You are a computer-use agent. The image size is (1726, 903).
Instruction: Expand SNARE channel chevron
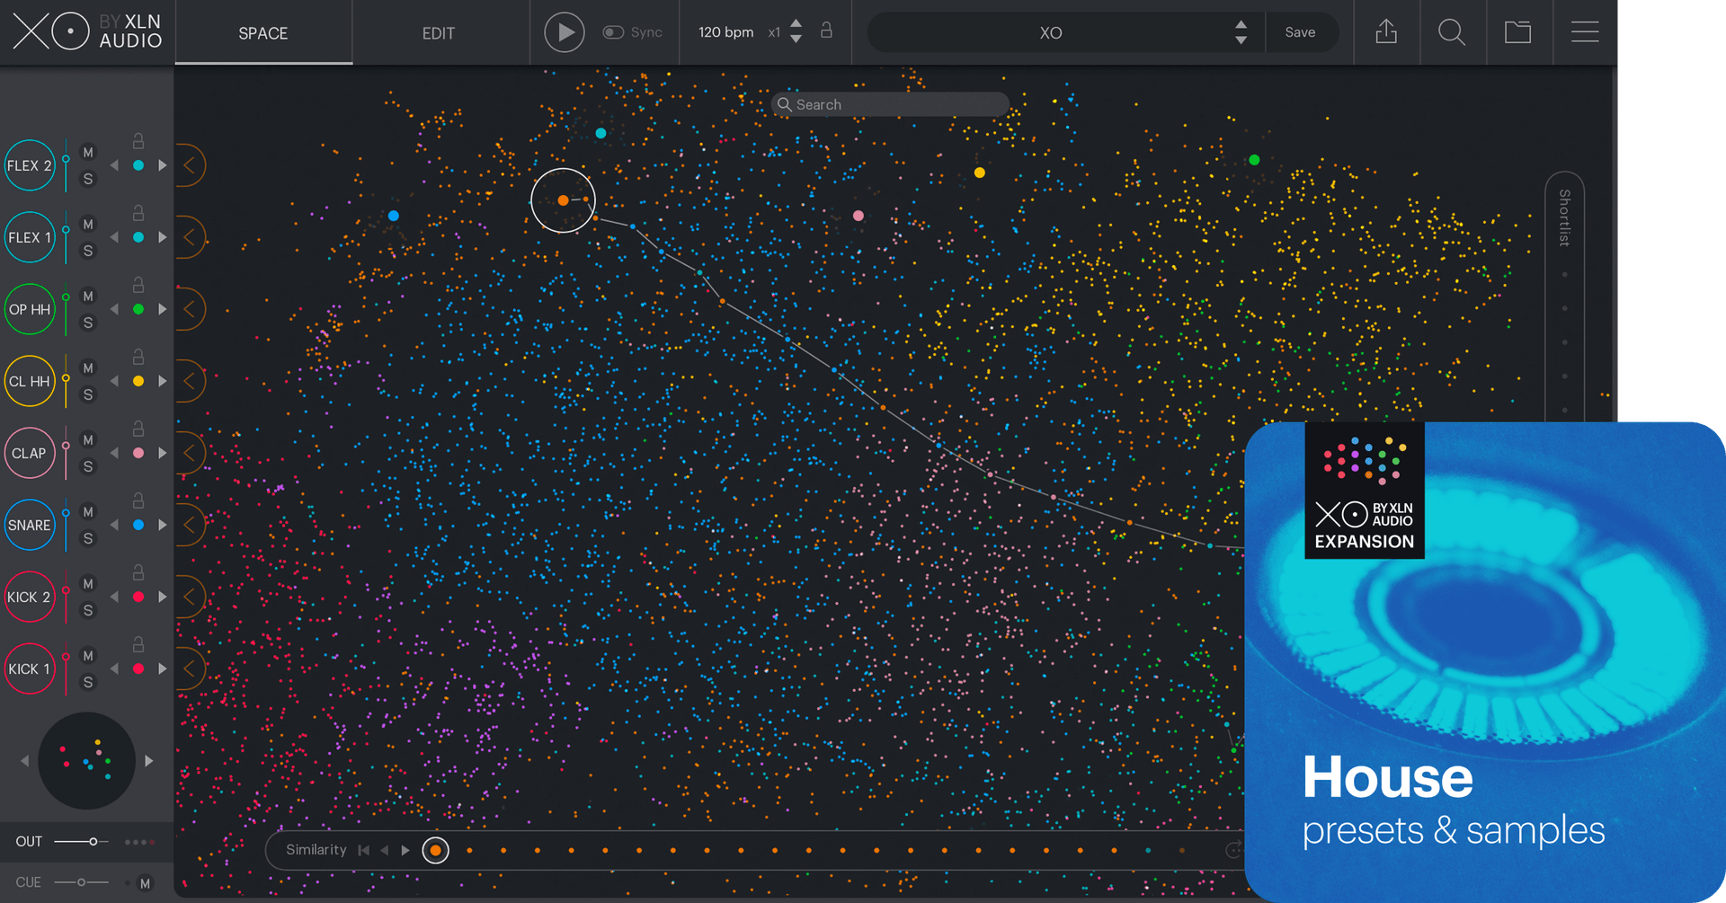(x=190, y=525)
